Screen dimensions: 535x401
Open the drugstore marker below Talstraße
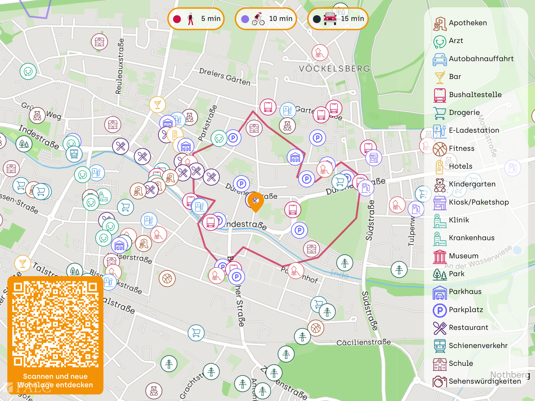tap(196, 333)
